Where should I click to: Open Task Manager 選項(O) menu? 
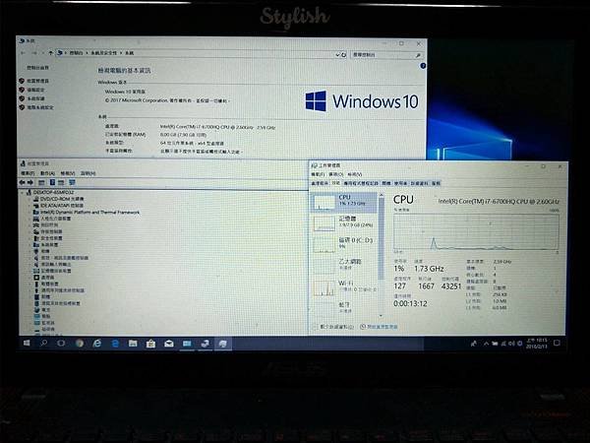(336, 174)
